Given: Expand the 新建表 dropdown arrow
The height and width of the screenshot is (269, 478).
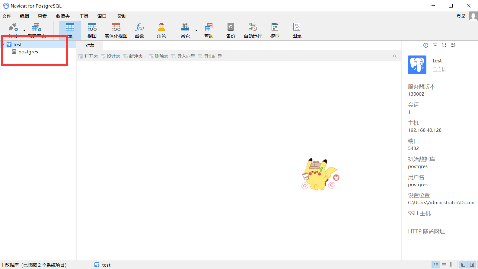Looking at the screenshot, I should coord(146,56).
